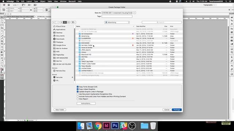Sort the file list by the Name column
The height and width of the screenshot is (131, 234).
pos(78,26)
